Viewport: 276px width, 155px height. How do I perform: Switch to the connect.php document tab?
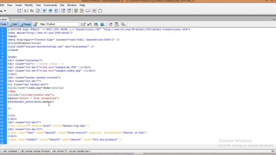coord(18,19)
